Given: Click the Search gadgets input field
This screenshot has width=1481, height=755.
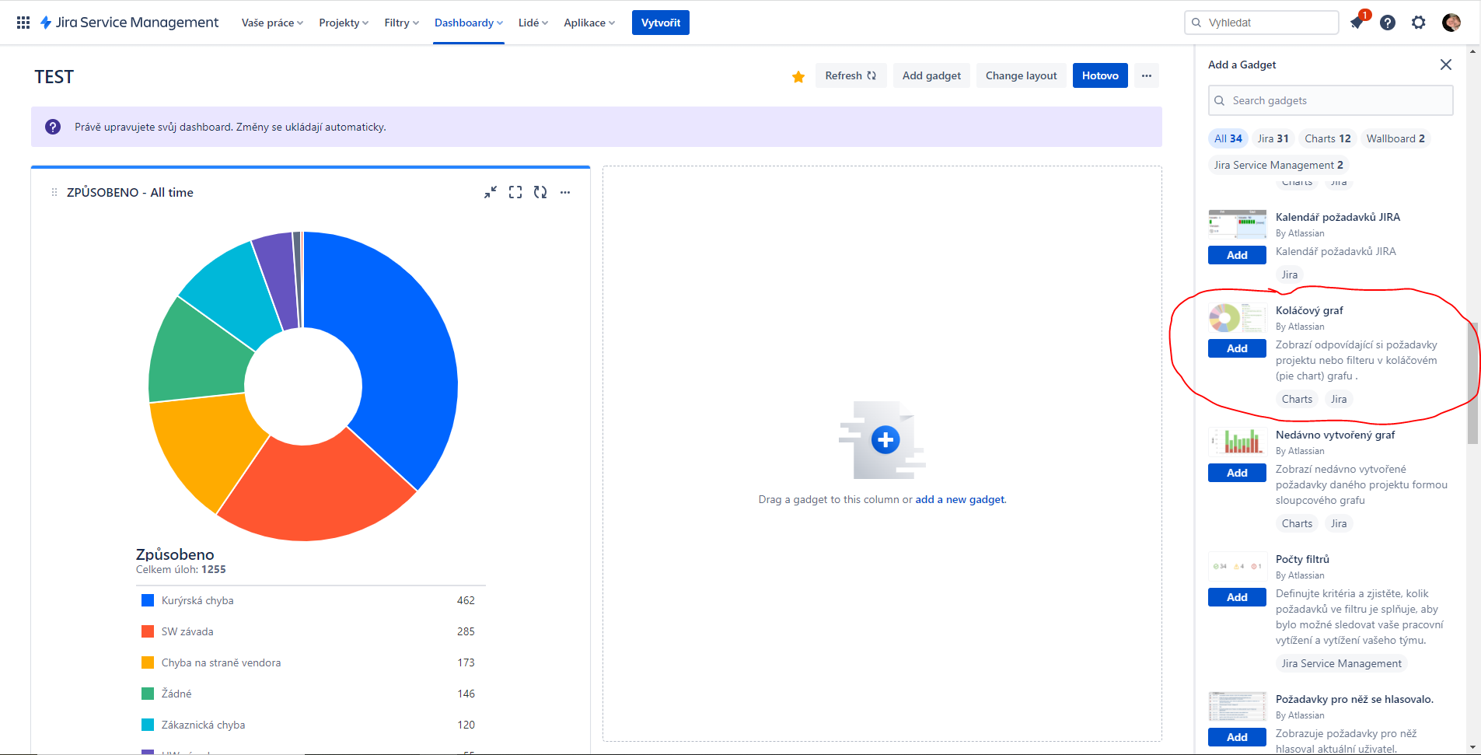Looking at the screenshot, I should [1330, 100].
